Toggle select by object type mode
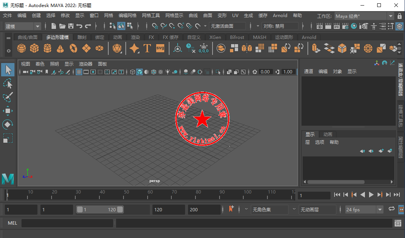Screen dimensions: 405x238 (121, 26)
